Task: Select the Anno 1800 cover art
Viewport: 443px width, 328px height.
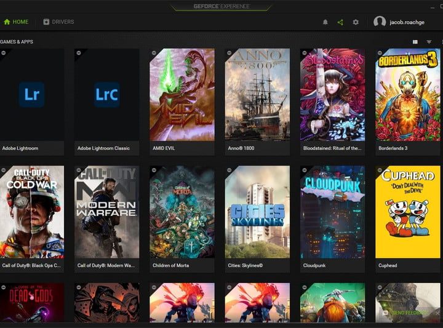Action: point(257,95)
